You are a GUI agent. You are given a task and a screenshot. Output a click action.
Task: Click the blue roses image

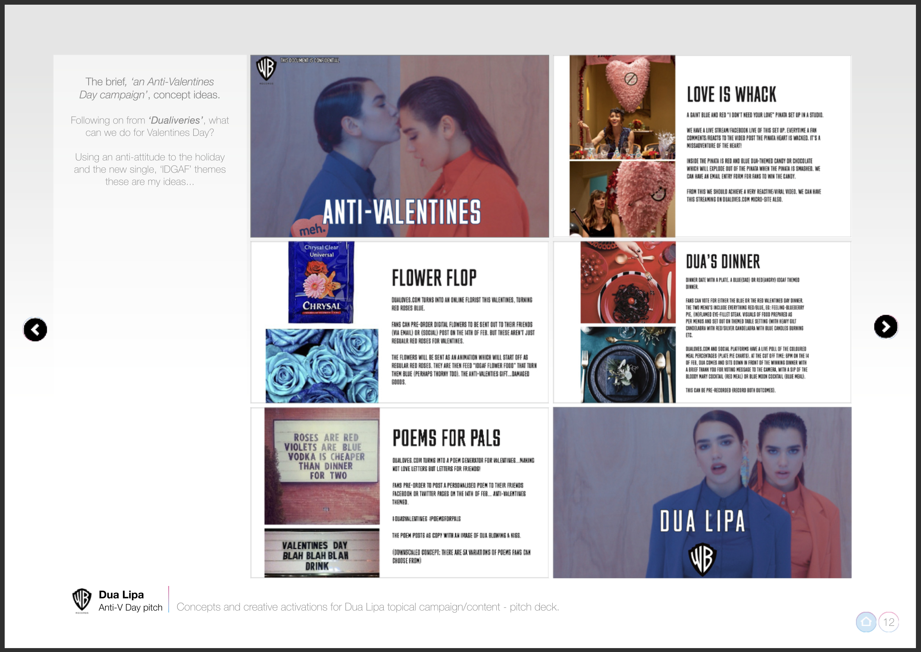point(322,366)
